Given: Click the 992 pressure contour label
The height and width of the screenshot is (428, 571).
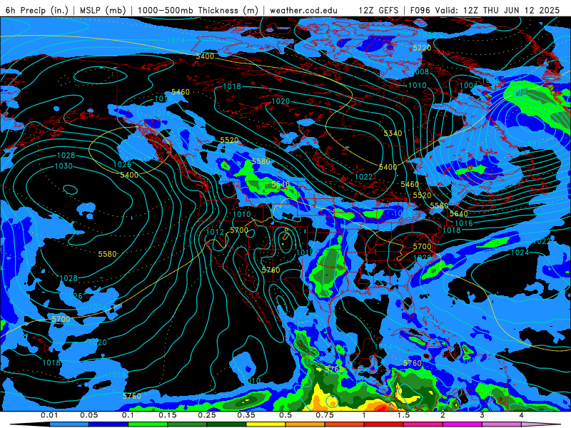Looking at the screenshot, I should point(534,143).
